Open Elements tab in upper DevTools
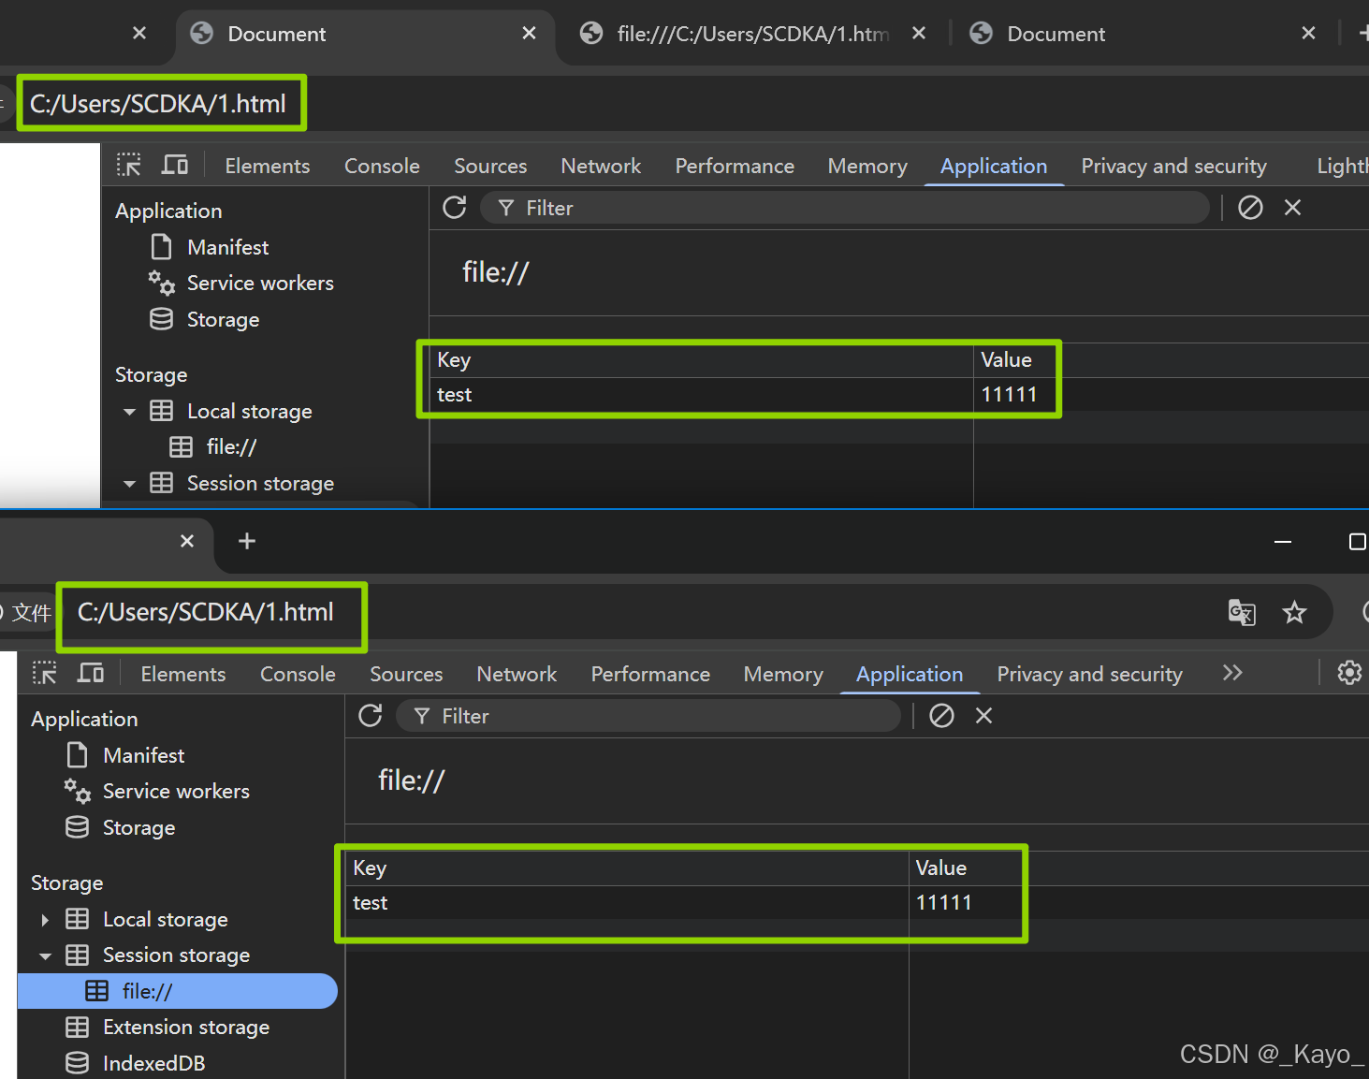This screenshot has width=1369, height=1079. click(x=268, y=166)
